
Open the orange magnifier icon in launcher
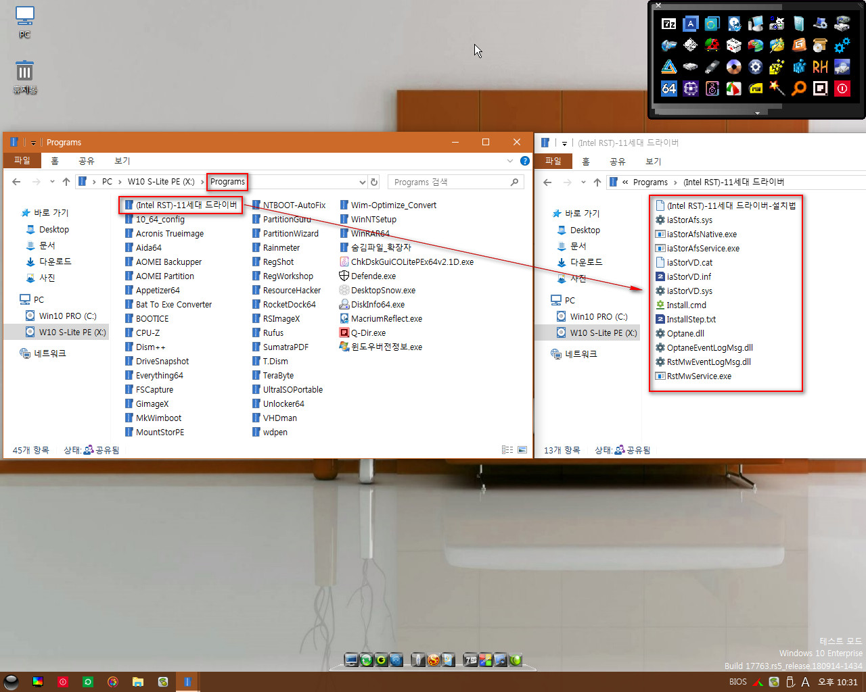pos(798,89)
